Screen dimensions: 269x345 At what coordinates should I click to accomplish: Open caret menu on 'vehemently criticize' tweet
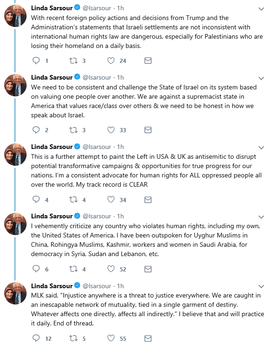(x=261, y=217)
